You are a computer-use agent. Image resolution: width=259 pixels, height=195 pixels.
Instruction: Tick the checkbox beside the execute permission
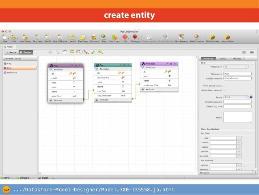245,165
